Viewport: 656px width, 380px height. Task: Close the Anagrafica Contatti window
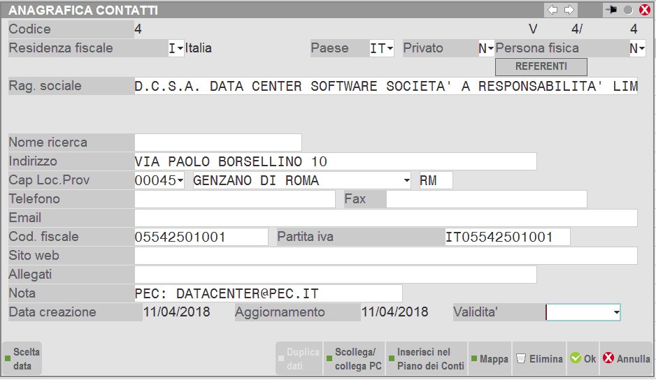coord(644,10)
